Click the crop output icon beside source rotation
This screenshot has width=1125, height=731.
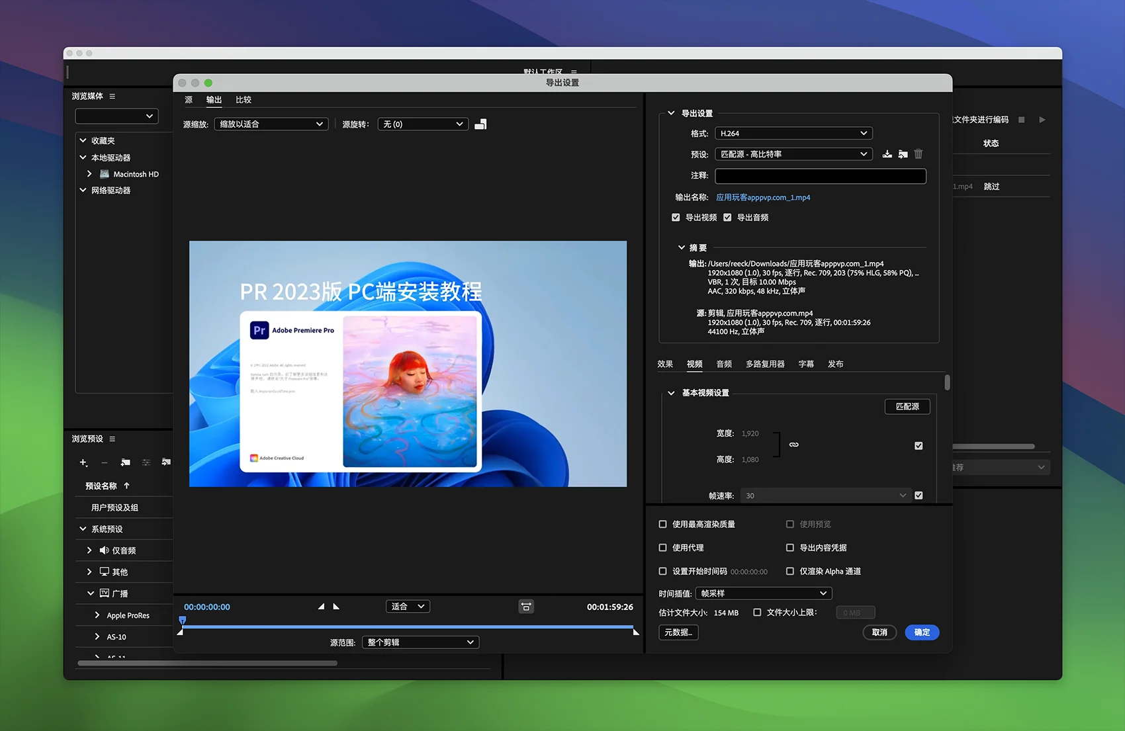(480, 124)
